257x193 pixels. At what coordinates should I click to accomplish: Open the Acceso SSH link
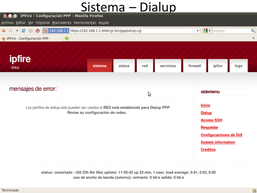(x=211, y=120)
